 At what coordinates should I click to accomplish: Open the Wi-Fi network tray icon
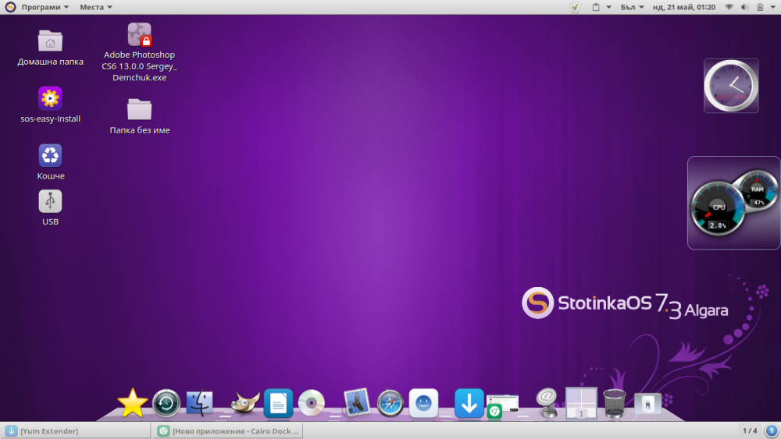(729, 7)
